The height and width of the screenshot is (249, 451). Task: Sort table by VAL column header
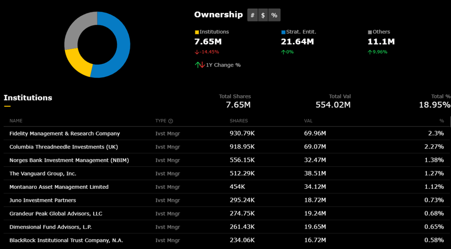308,121
